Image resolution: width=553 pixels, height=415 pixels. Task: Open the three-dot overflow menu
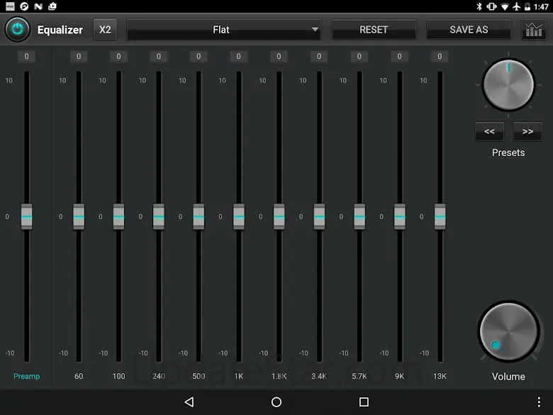tap(539, 402)
